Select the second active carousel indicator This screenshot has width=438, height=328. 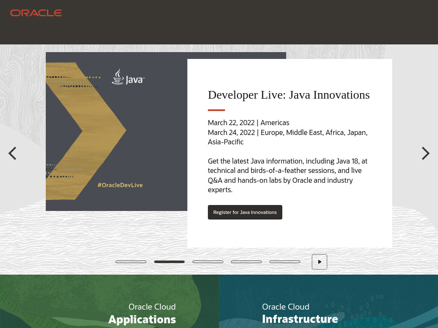coord(169,262)
